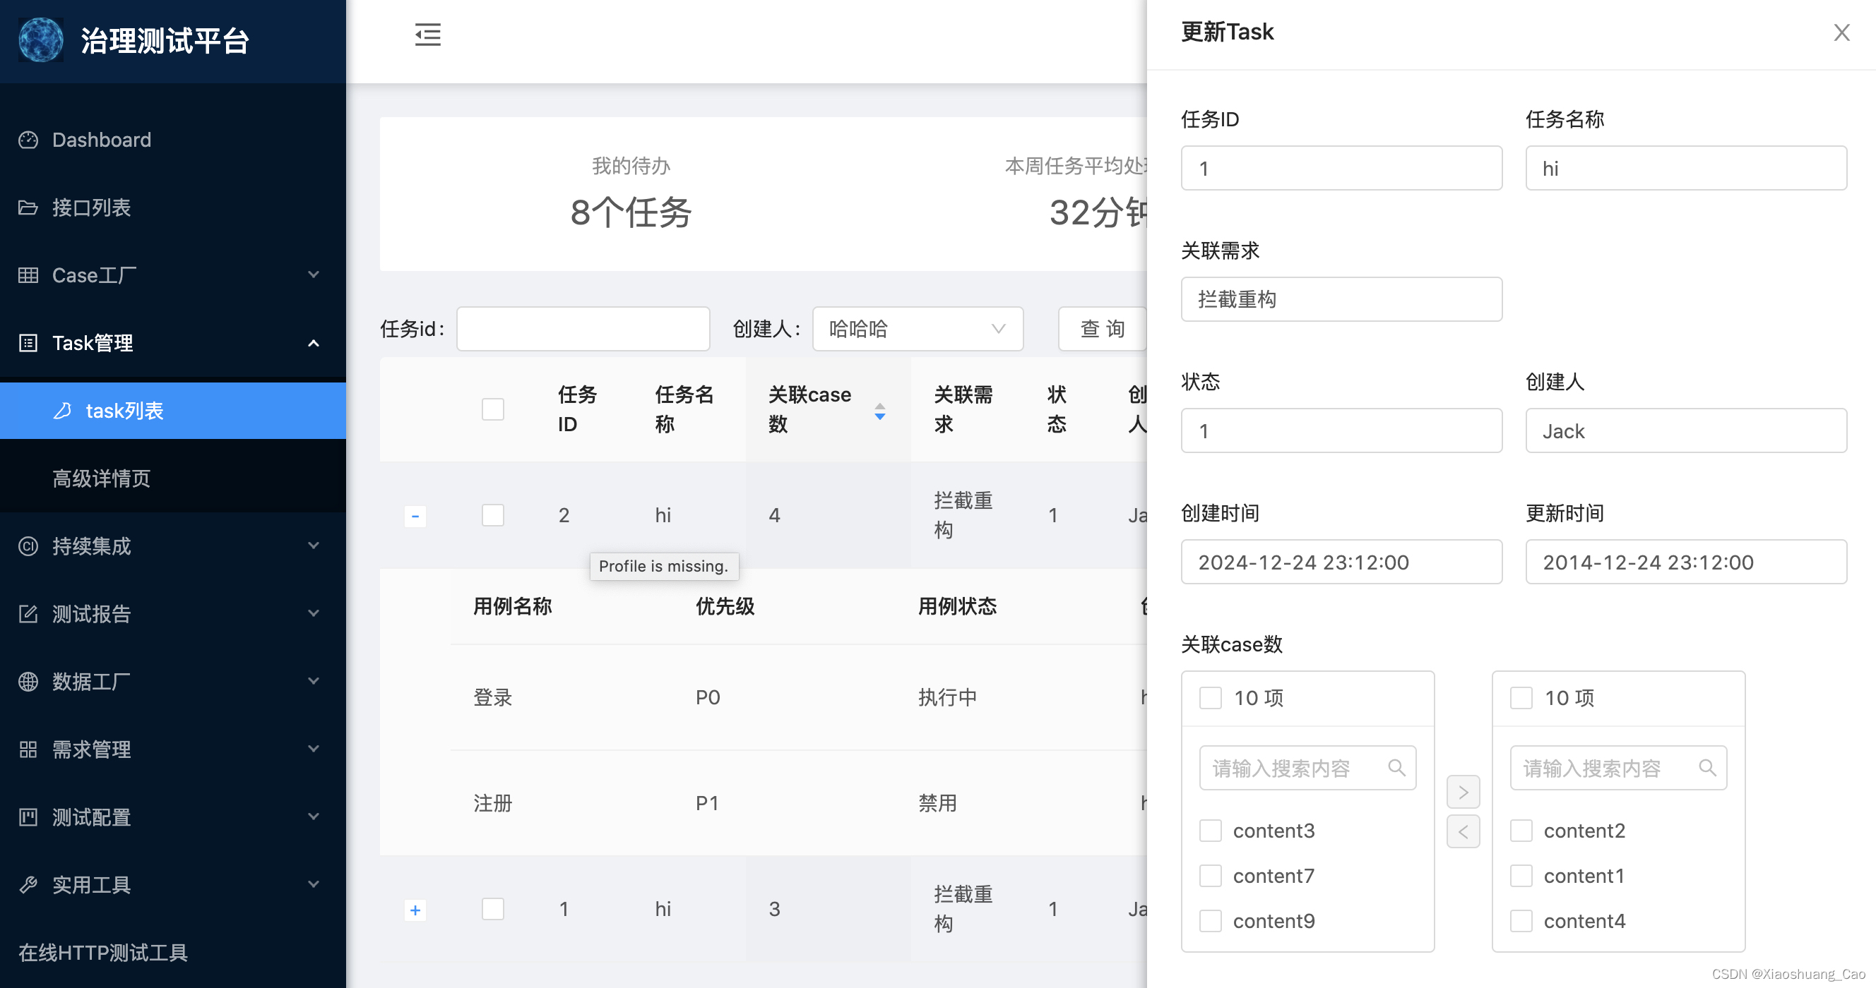Check the content4 item

1521,920
